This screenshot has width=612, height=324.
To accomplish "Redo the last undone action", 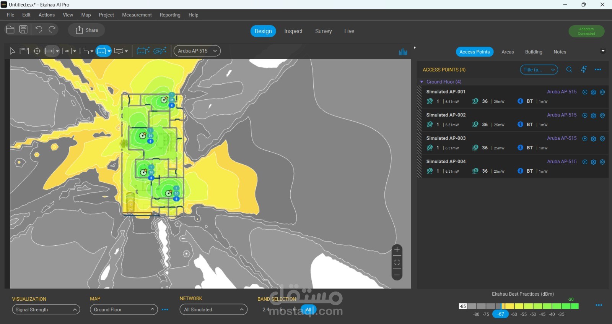I will pos(52,29).
